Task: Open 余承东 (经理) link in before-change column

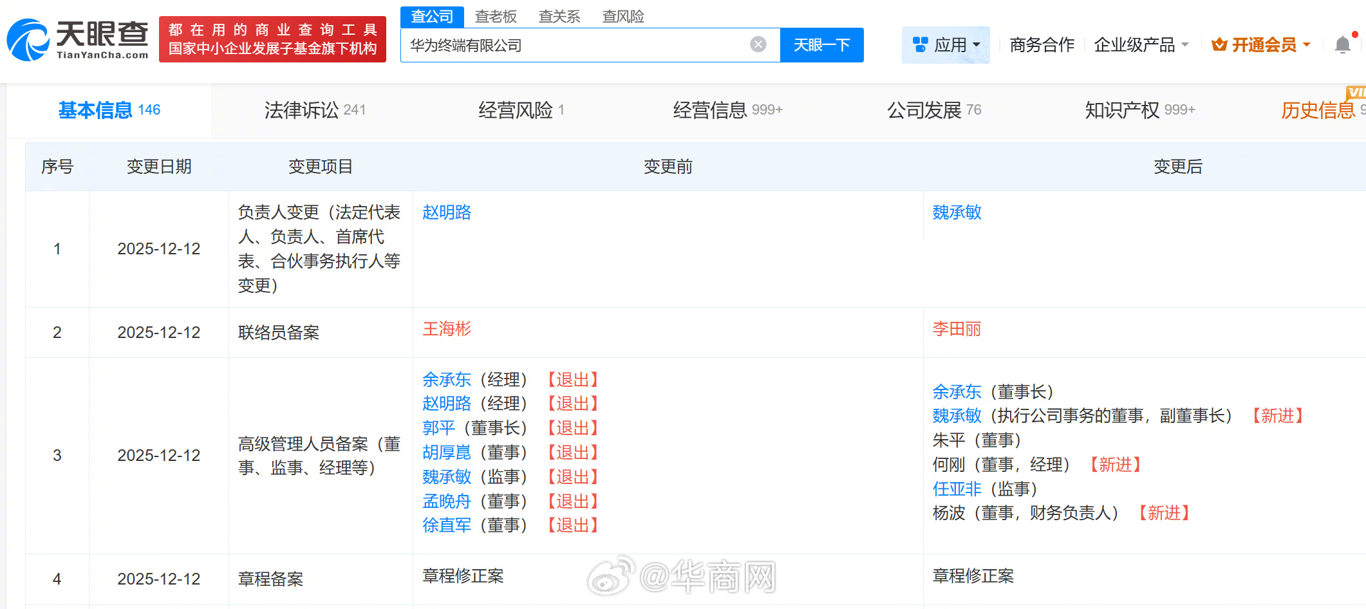Action: click(447, 380)
